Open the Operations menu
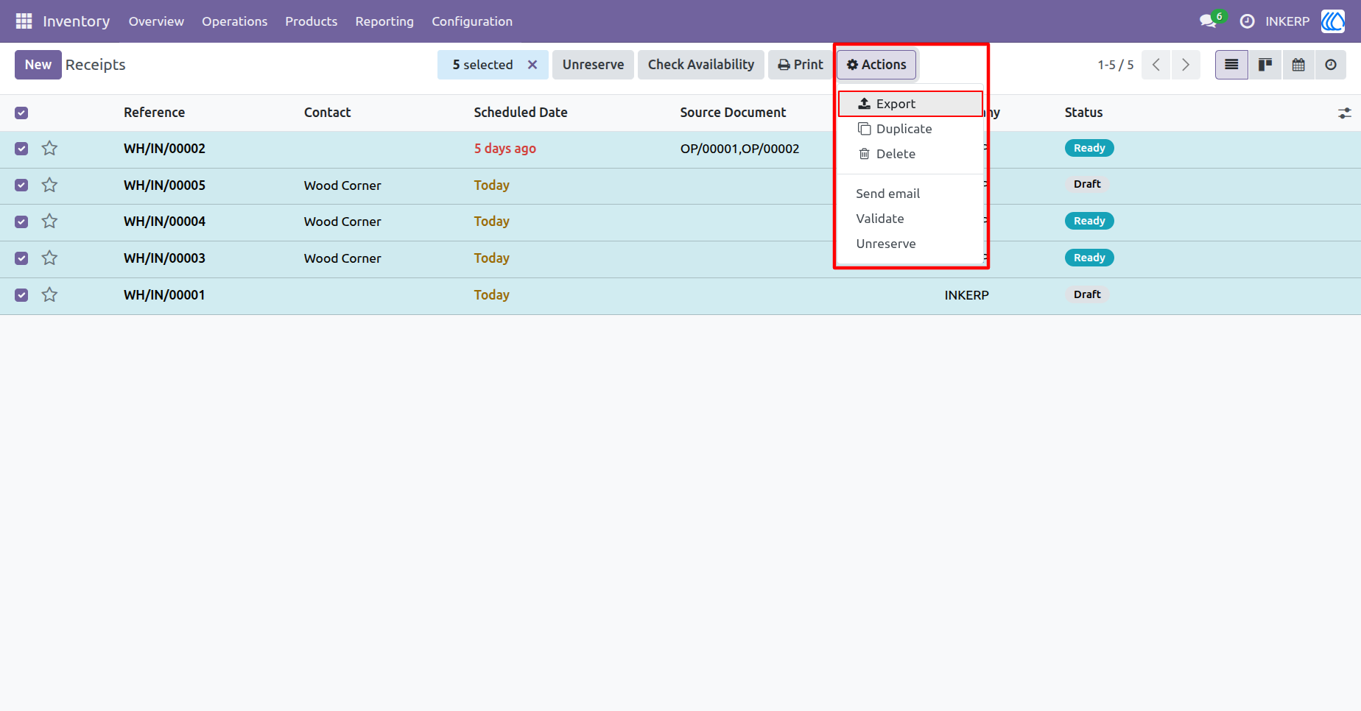The width and height of the screenshot is (1361, 711). (x=234, y=21)
